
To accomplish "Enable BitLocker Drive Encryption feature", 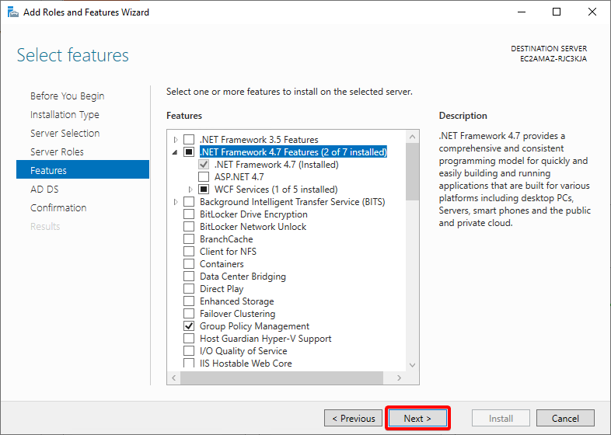I will [x=189, y=214].
